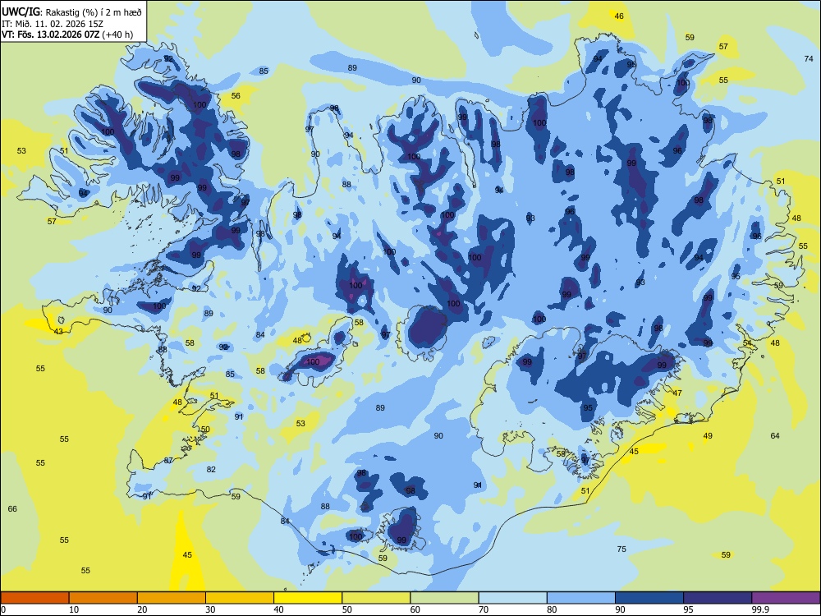821x616 pixels.
Task: Click the legend label '20'
Action: click(x=142, y=609)
